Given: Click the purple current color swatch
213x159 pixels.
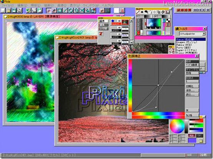Looking at the screenshot, I should click(x=192, y=141).
